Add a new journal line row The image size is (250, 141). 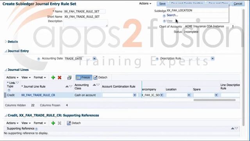[53, 78]
